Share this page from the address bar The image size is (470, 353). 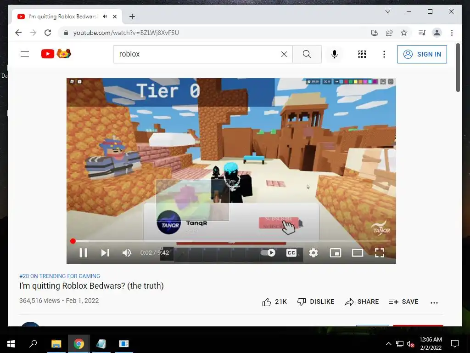[389, 33]
